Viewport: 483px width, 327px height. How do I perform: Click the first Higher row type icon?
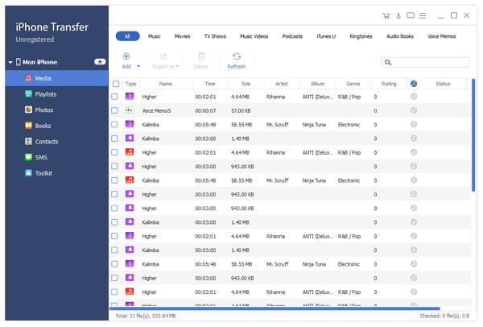point(130,96)
